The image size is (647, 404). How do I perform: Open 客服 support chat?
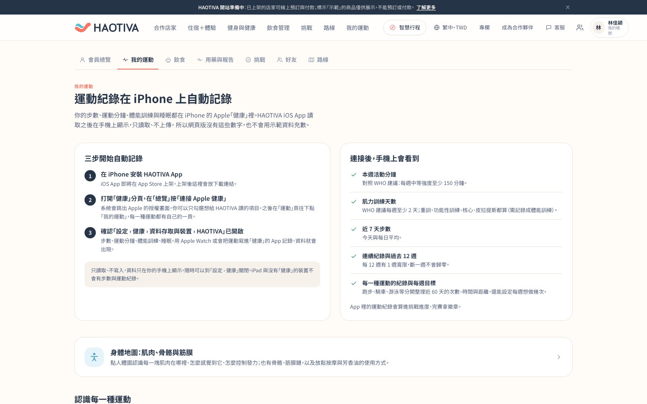coord(556,27)
